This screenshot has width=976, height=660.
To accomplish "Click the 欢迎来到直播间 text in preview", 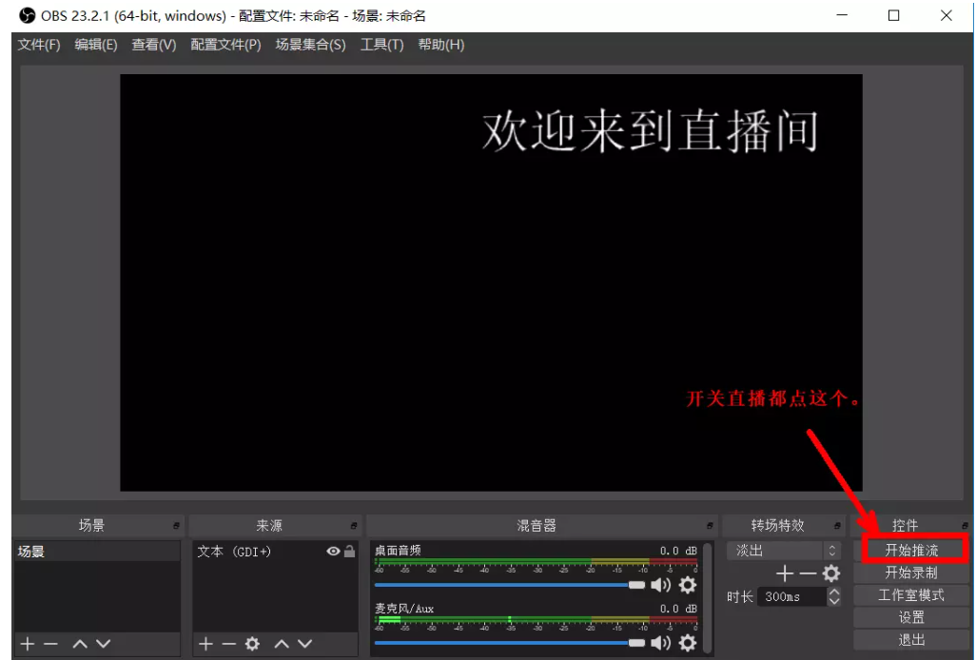I will click(651, 131).
